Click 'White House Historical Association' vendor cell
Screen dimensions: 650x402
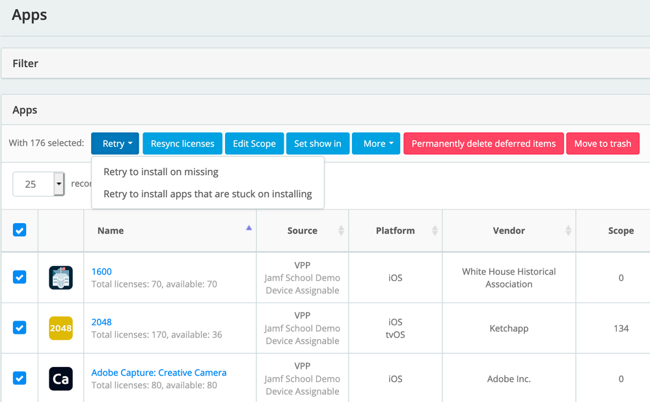[509, 278]
